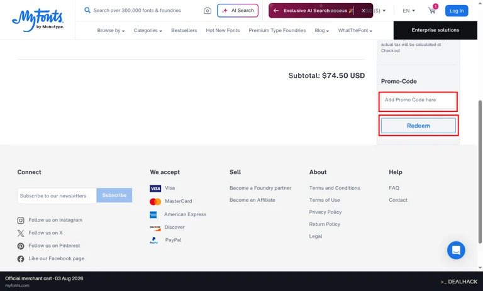Click the Redeem button
483x291 pixels.
418,126
